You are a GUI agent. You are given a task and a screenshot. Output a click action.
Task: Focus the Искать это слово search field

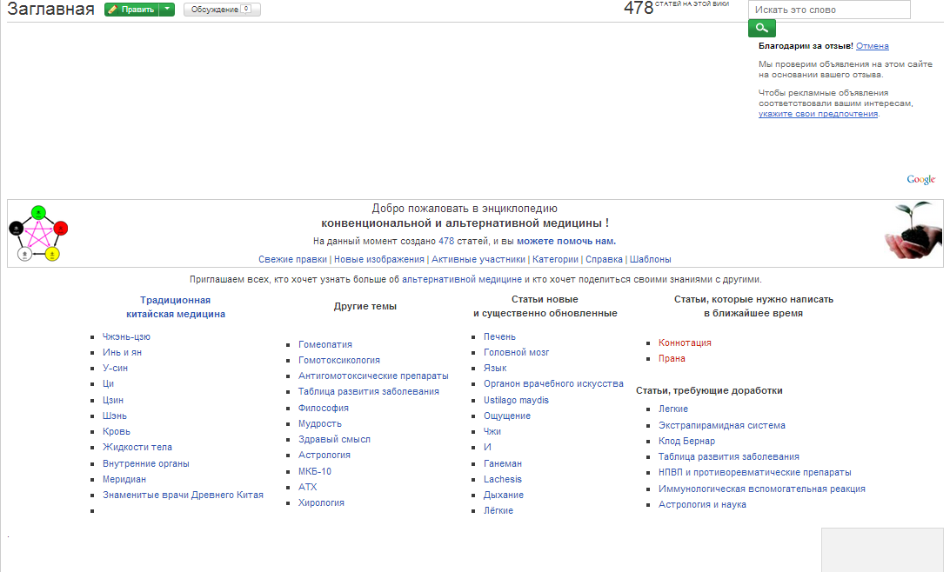[829, 10]
